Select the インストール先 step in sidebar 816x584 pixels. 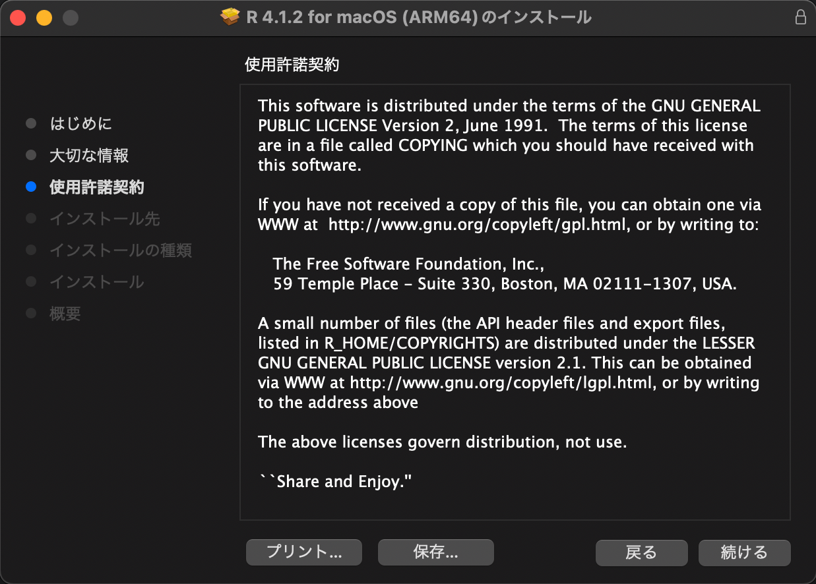(105, 219)
